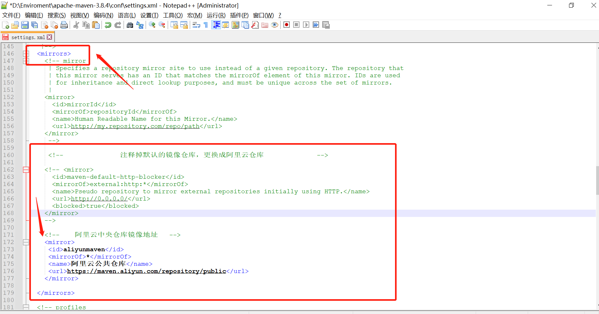The height and width of the screenshot is (314, 599).
Task: Collapse the red fold marker on line 162
Action: coord(26,170)
